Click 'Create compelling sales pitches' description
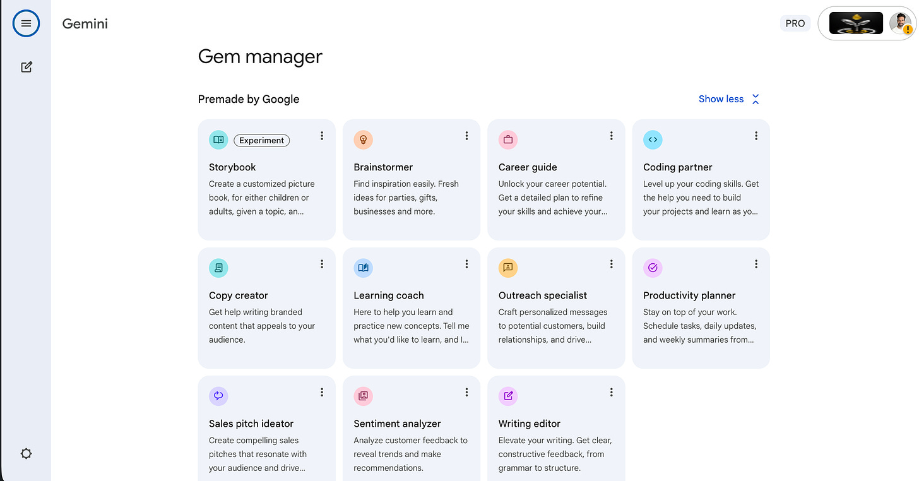Screen dimensions: 919x481 [x=258, y=454]
